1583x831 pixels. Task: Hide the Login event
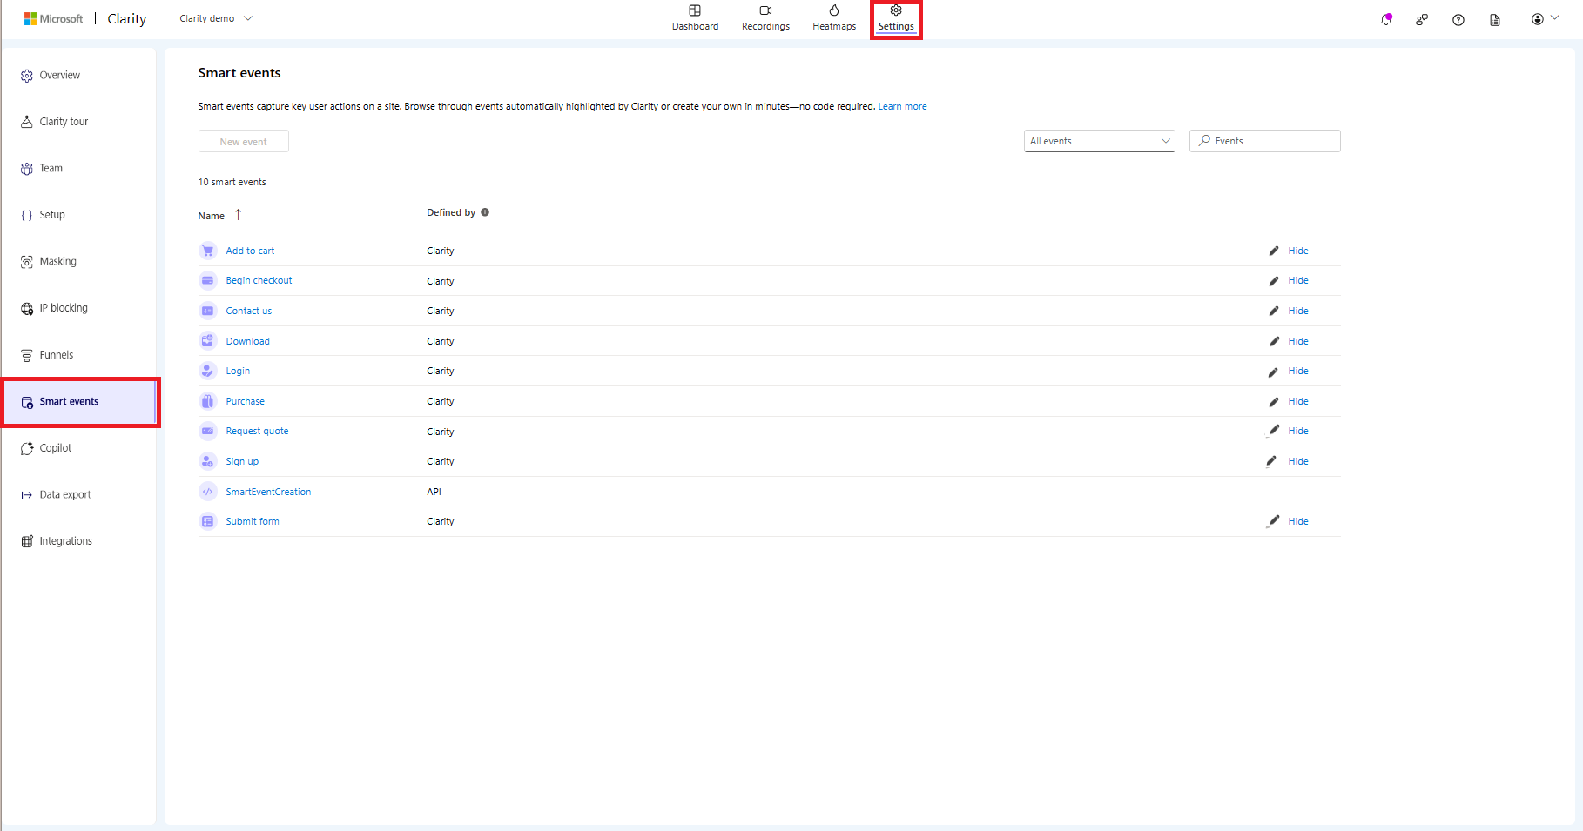[1298, 371]
